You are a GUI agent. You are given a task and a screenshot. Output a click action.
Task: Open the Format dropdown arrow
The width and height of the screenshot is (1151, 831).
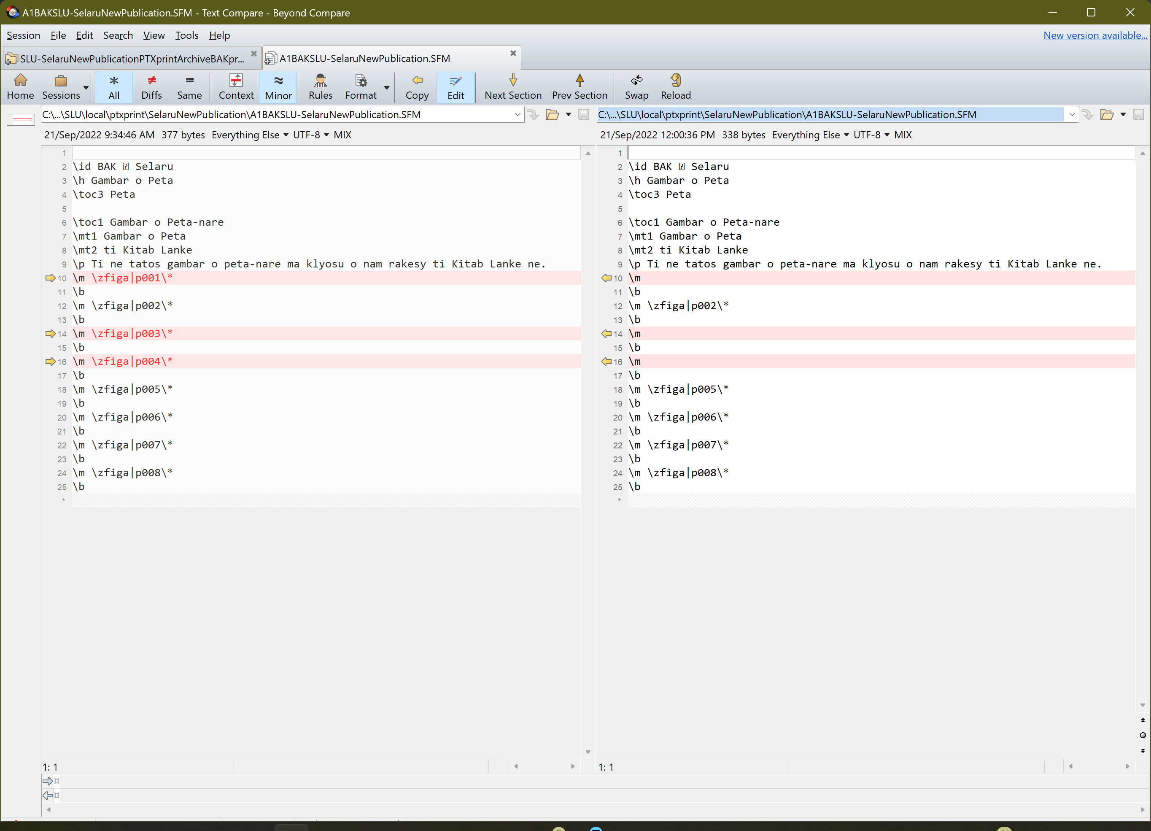[x=386, y=87]
